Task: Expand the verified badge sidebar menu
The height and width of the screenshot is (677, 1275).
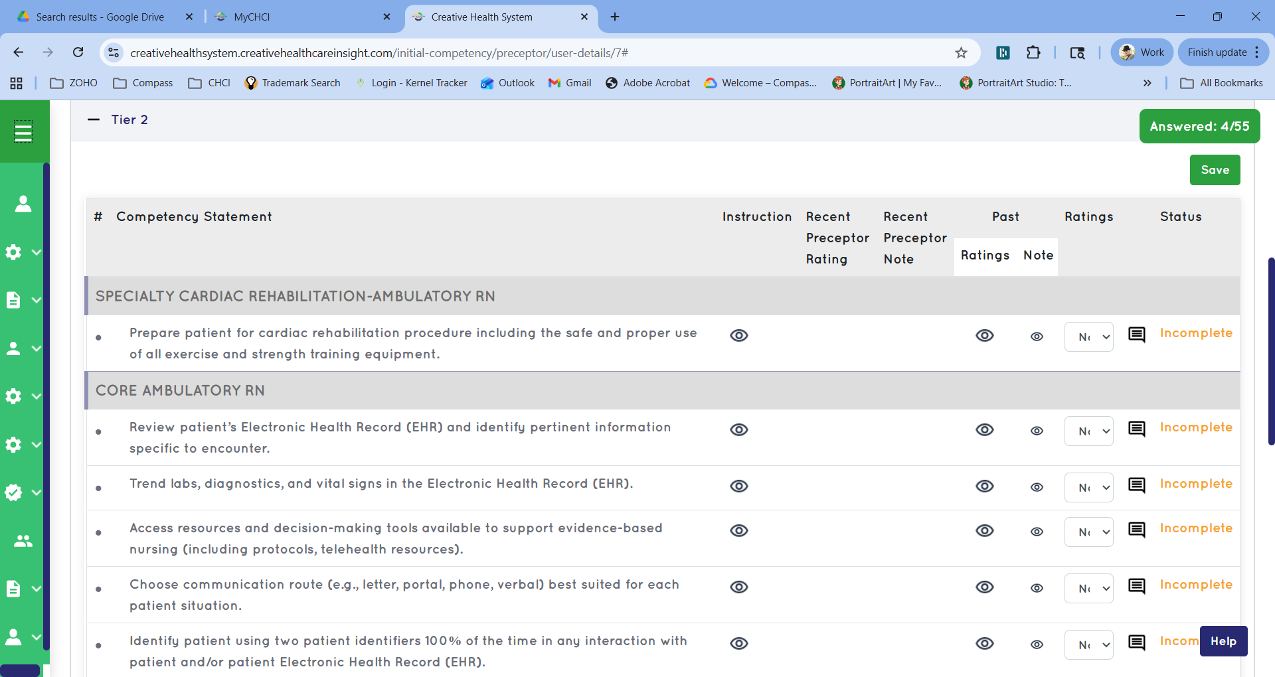Action: (x=23, y=492)
